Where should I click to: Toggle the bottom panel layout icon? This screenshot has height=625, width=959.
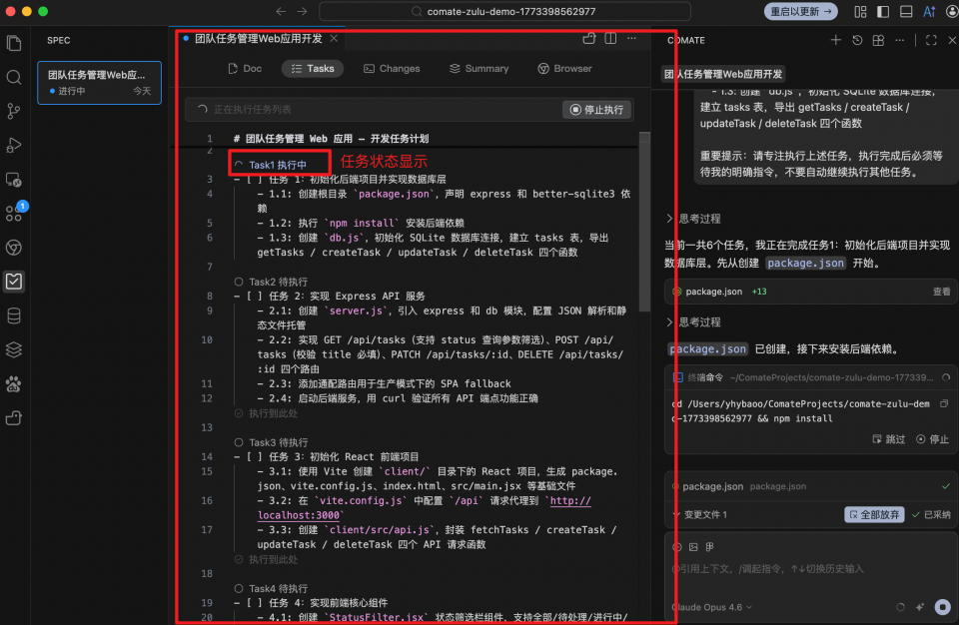[906, 11]
